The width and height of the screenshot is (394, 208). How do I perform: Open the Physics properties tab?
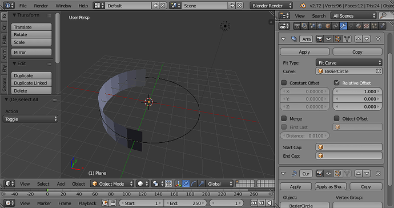382,26
